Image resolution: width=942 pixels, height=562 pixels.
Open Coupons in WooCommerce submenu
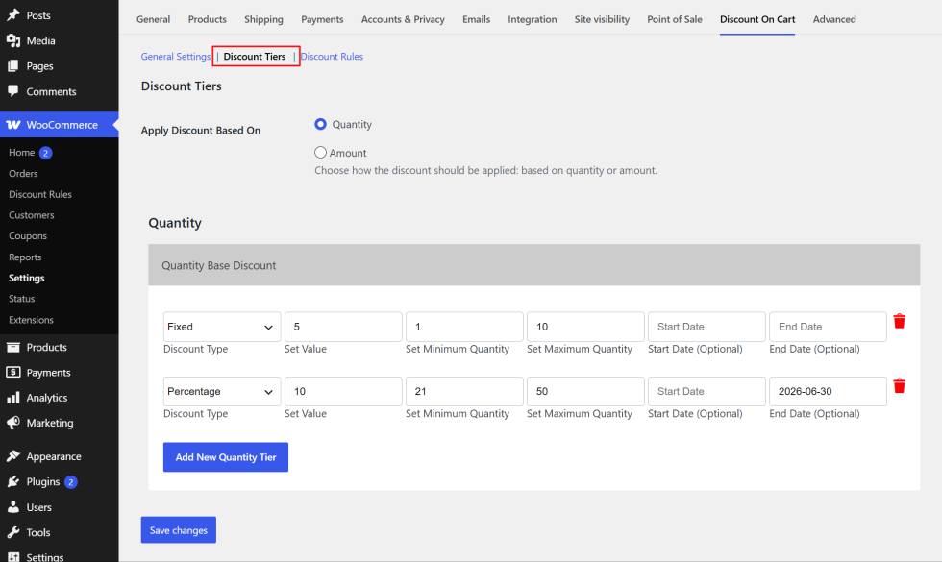[x=28, y=236]
